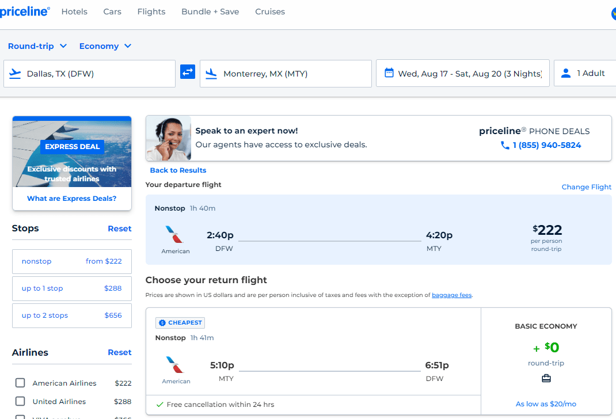Click the phone icon next to phone deals number
The width and height of the screenshot is (616, 419).
point(504,146)
